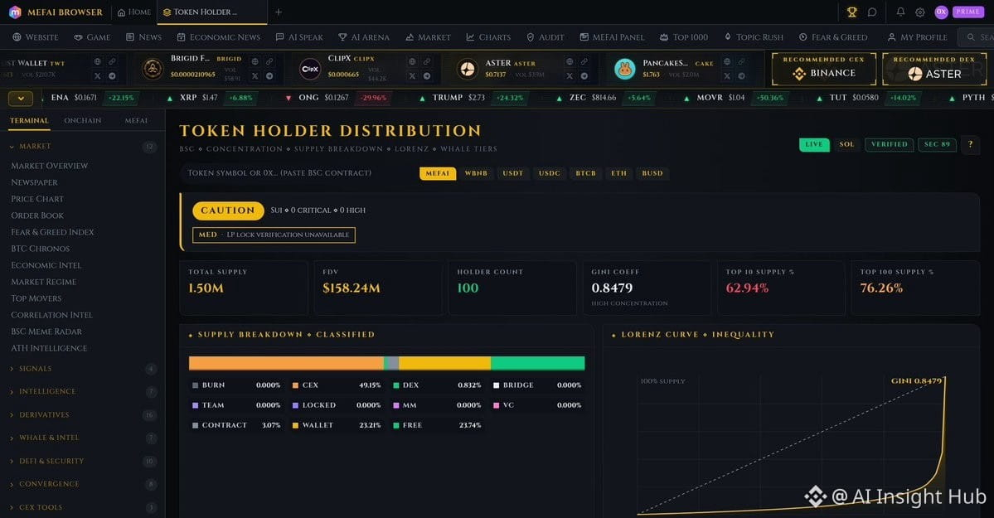Switch to the Onchain sidebar tab
Image resolution: width=994 pixels, height=518 pixels.
(82, 120)
